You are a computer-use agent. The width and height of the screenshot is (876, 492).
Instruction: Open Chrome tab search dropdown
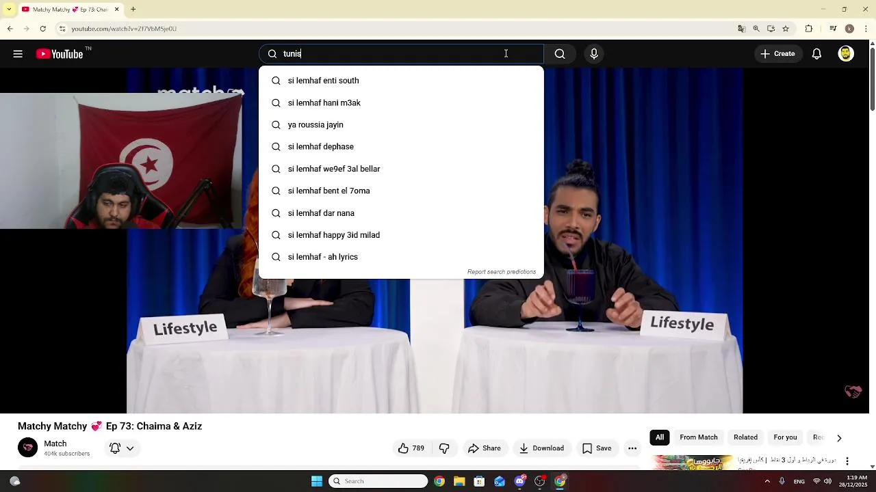click(x=8, y=10)
